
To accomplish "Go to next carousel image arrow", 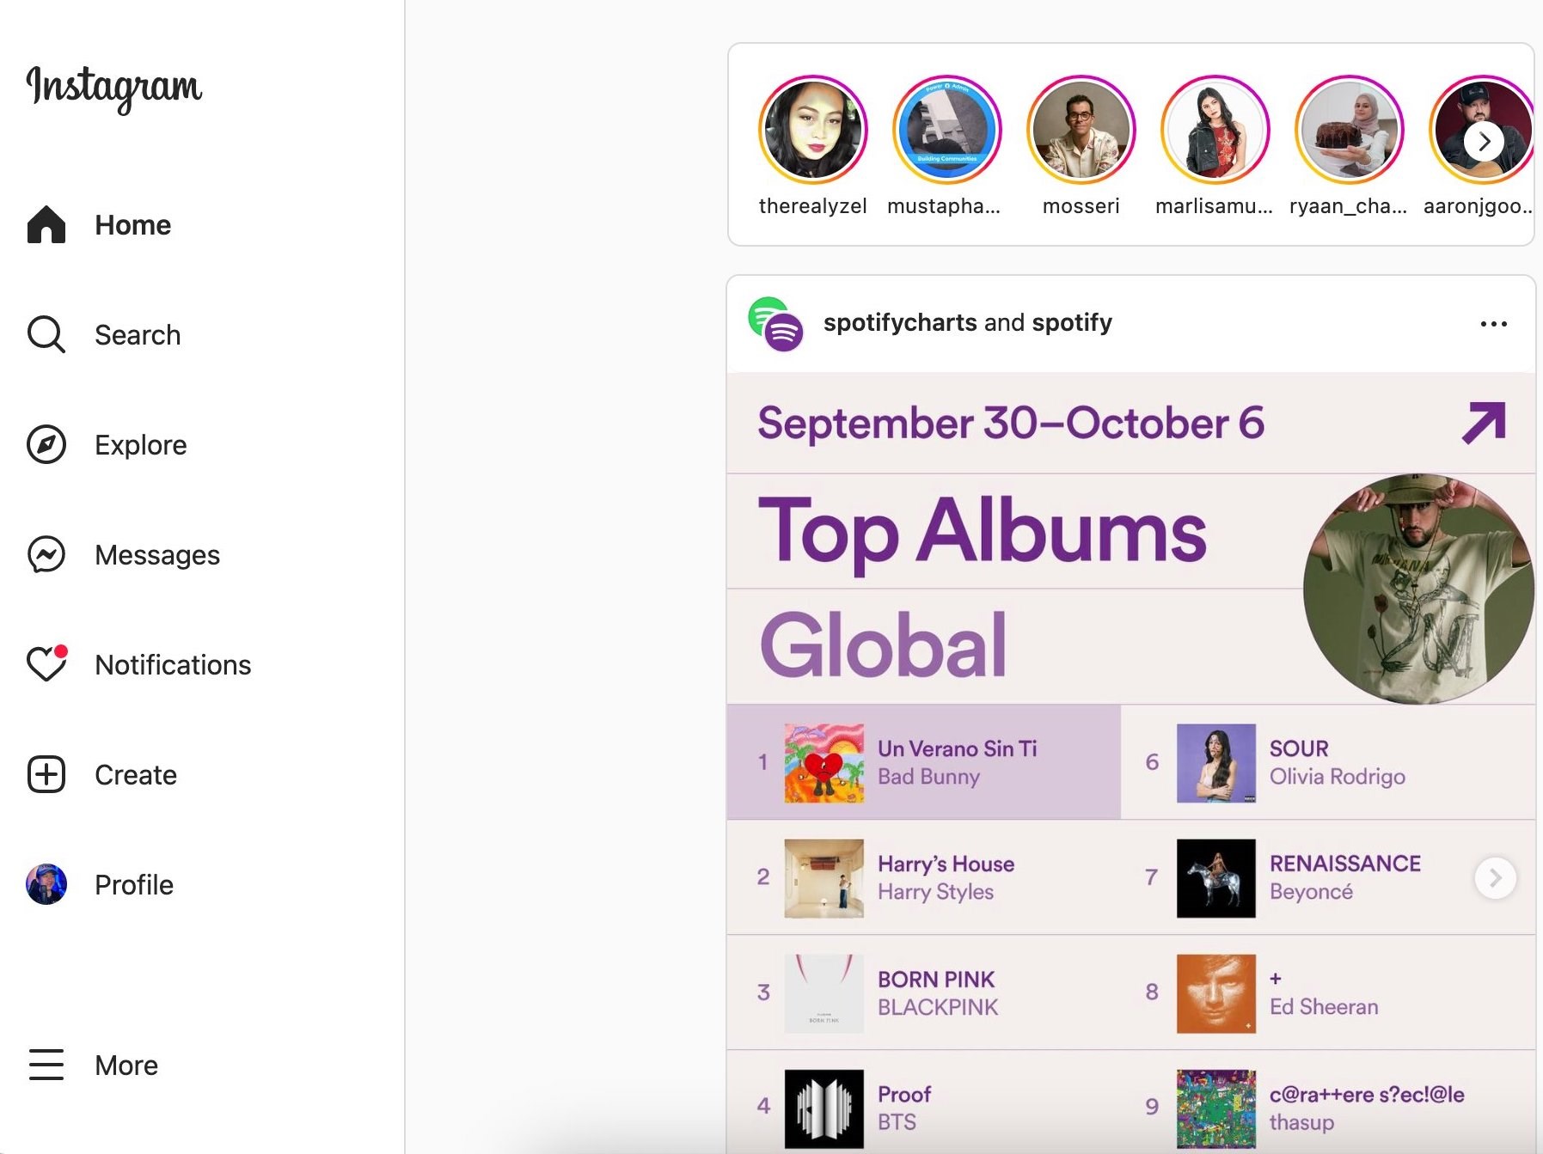I will coord(1496,878).
